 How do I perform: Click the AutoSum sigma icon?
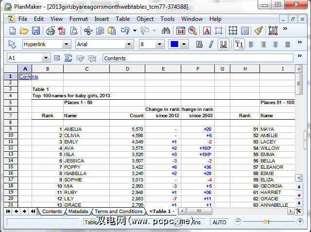[x=69, y=58]
